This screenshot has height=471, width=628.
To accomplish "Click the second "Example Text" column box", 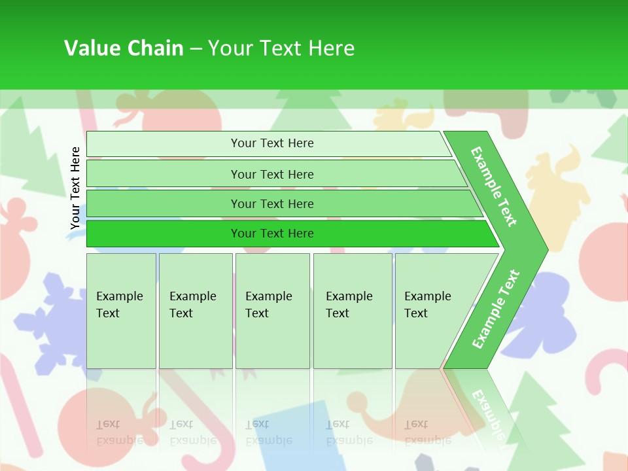I will tap(195, 310).
